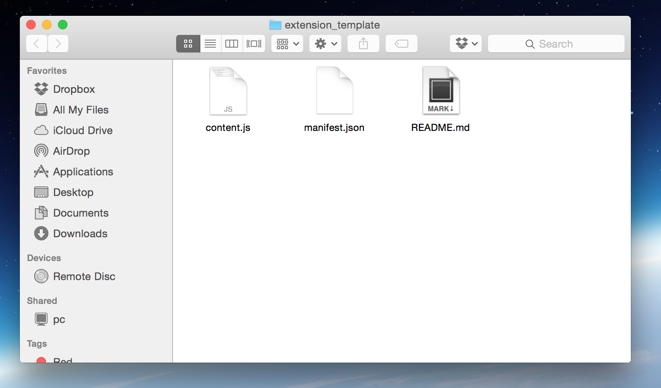Go forward to next folder
Viewport: 661px width, 388px height.
[x=58, y=44]
